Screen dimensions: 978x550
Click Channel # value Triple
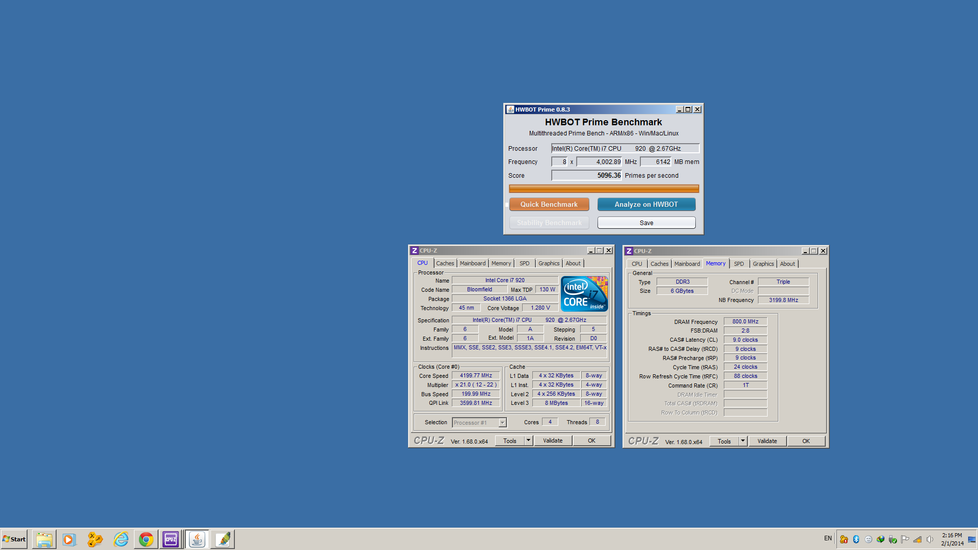coord(783,282)
